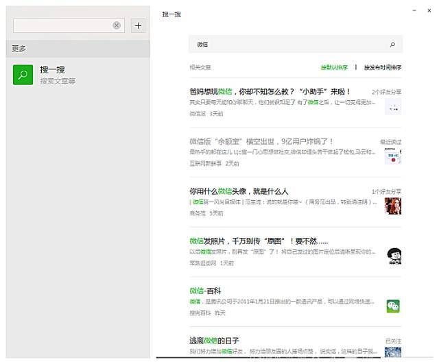Click thumbnail of 余额宝 article
439x364 pixels.
(x=393, y=156)
